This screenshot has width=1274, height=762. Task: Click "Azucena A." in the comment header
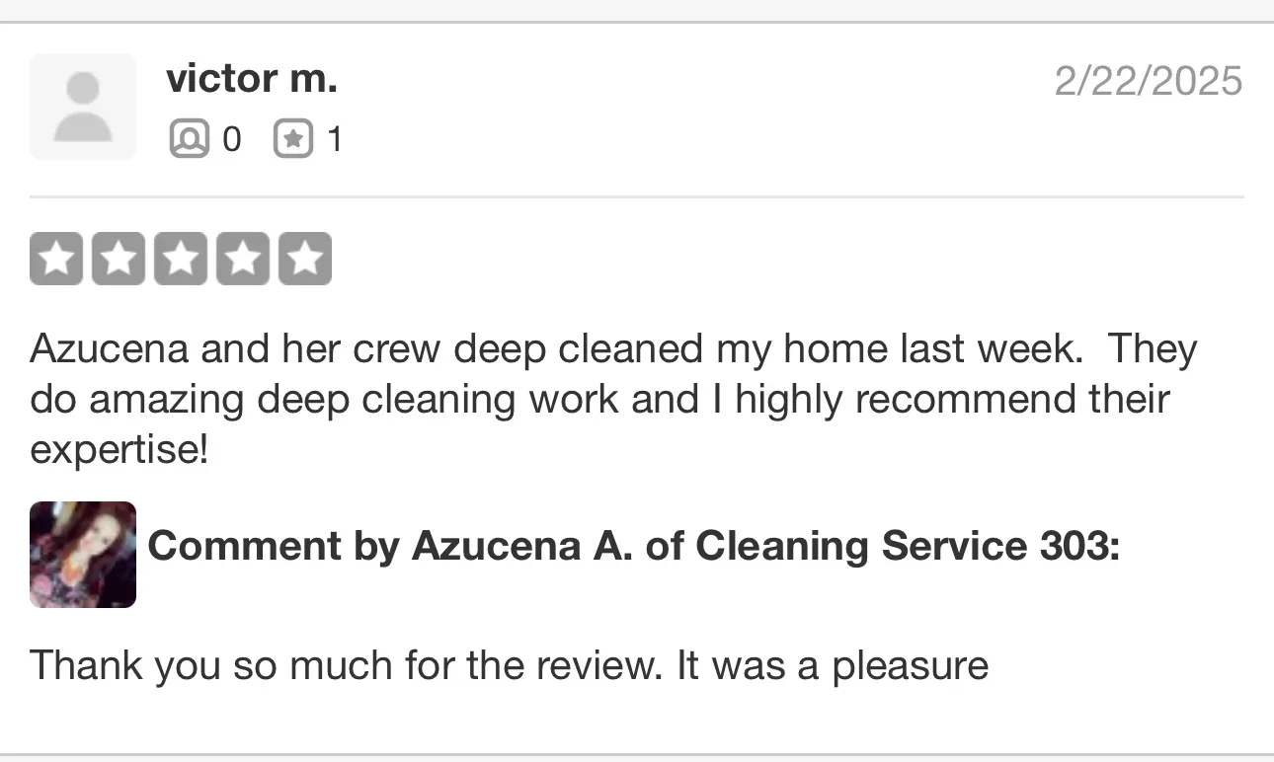pos(522,546)
